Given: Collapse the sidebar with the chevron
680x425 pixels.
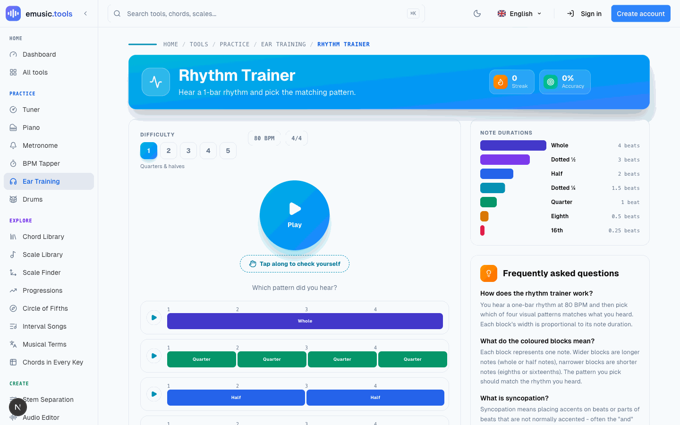Looking at the screenshot, I should coord(85,14).
